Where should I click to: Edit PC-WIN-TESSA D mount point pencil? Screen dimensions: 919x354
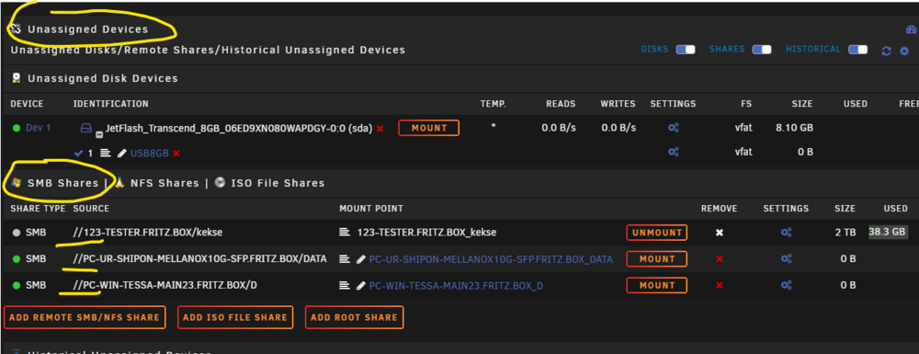click(x=361, y=285)
